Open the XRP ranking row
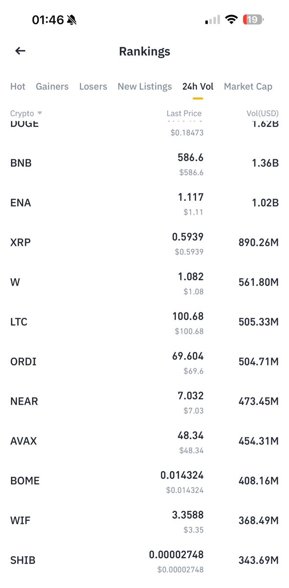Image resolution: width=289 pixels, height=588 pixels. point(144,243)
